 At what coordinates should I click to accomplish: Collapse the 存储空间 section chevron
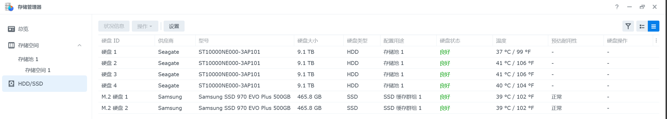(79, 45)
